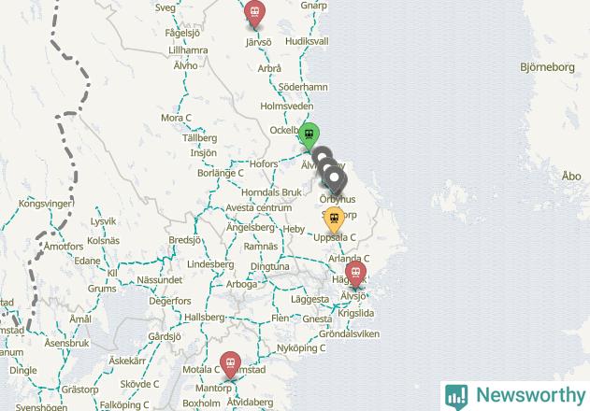This screenshot has height=411, width=590.
Task: Click the Nyköping C station label
Action: [x=301, y=348]
